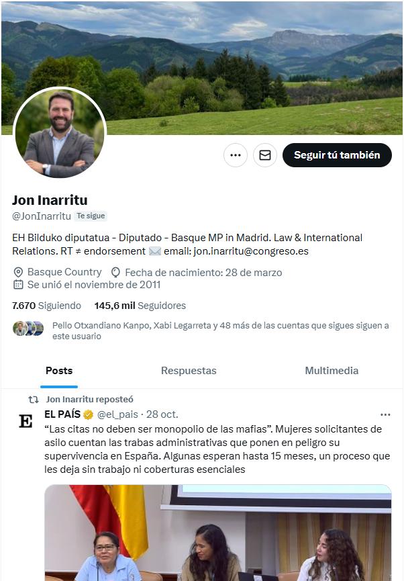Open the post's embedded photo

[x=217, y=533]
